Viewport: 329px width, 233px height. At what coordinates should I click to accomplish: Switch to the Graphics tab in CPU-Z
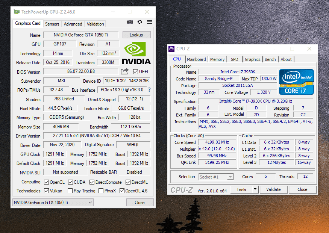pos(252,59)
